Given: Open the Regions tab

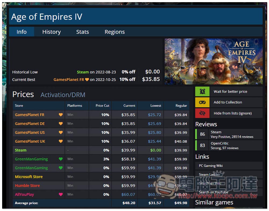Looking at the screenshot, I should pyautogui.click(x=115, y=32).
